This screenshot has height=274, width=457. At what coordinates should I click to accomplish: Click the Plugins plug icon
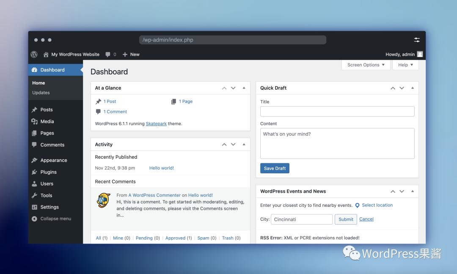coord(34,172)
